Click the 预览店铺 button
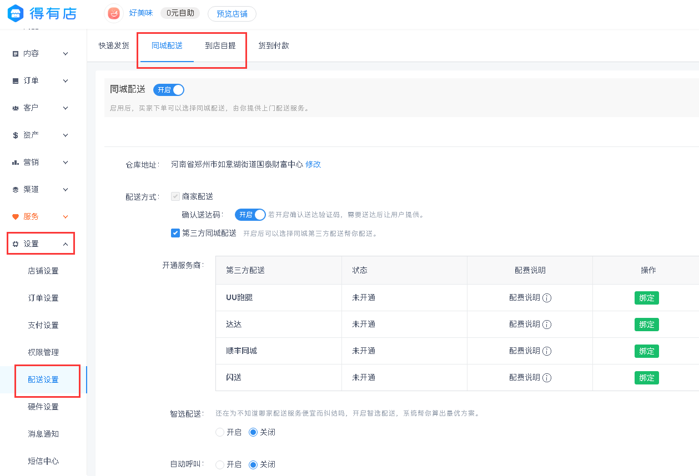699x476 pixels. pos(232,14)
